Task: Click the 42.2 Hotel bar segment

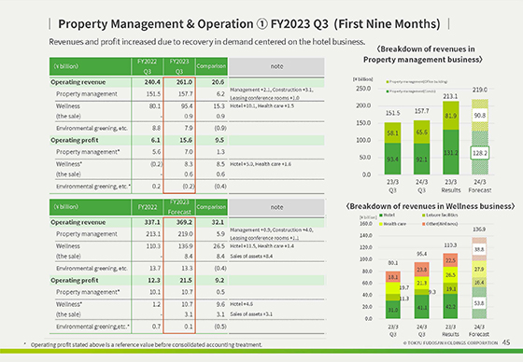Action: pos(450,307)
